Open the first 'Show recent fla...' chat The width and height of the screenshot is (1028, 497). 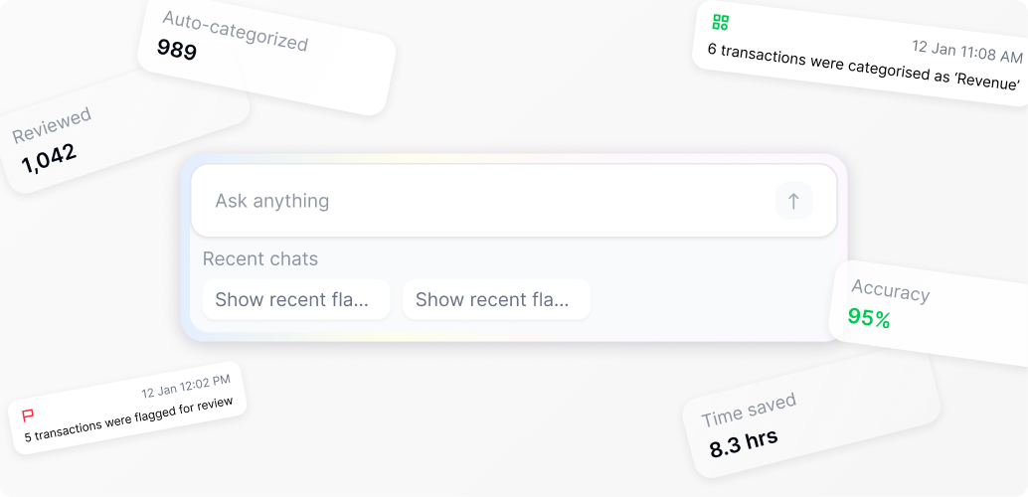click(295, 299)
